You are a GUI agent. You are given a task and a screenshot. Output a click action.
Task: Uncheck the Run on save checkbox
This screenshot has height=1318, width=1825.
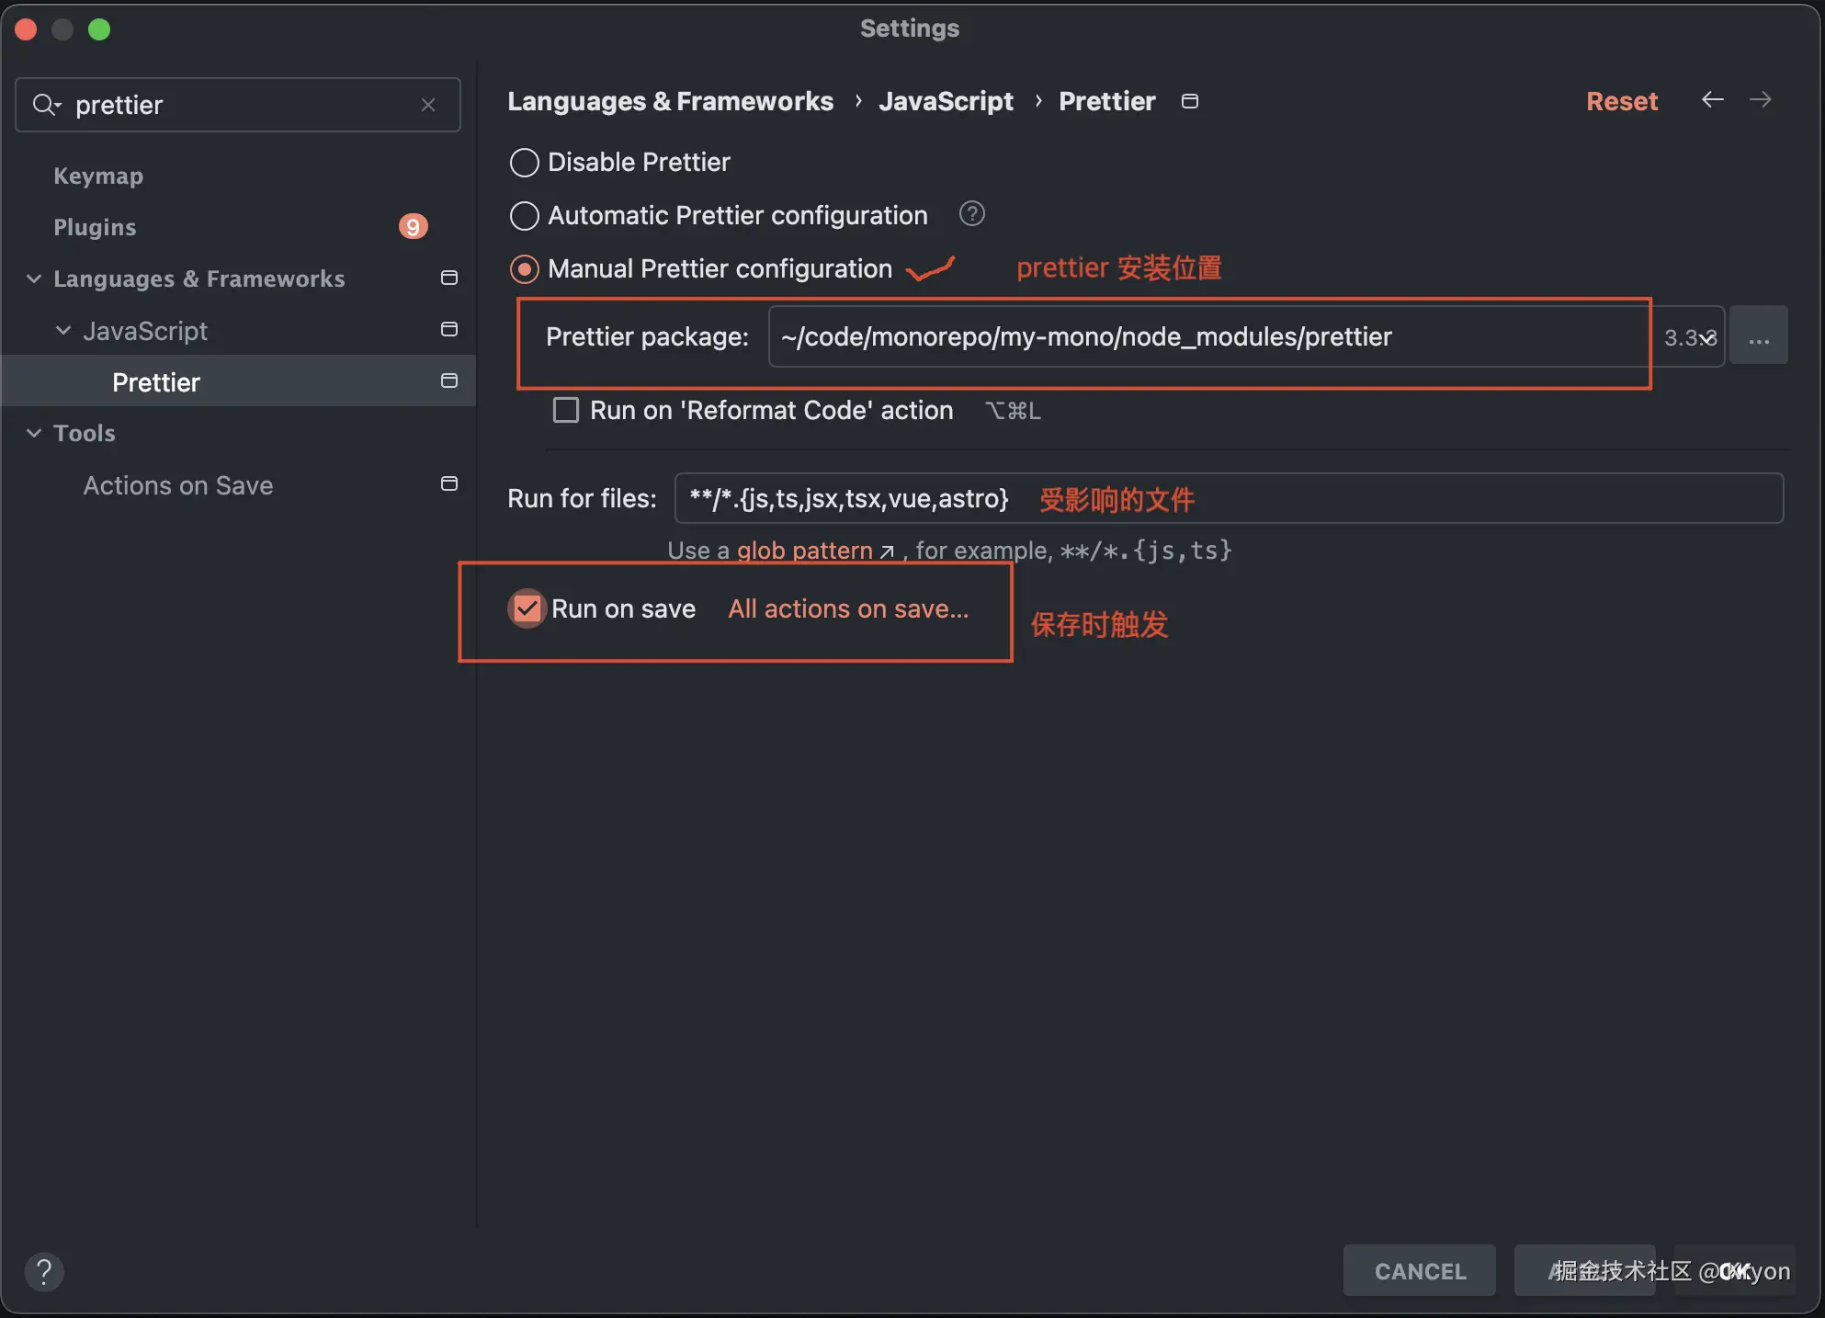(527, 608)
